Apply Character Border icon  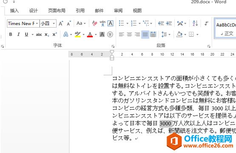[110, 23]
